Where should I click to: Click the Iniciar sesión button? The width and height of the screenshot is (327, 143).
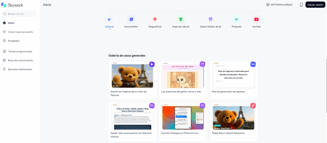(315, 5)
